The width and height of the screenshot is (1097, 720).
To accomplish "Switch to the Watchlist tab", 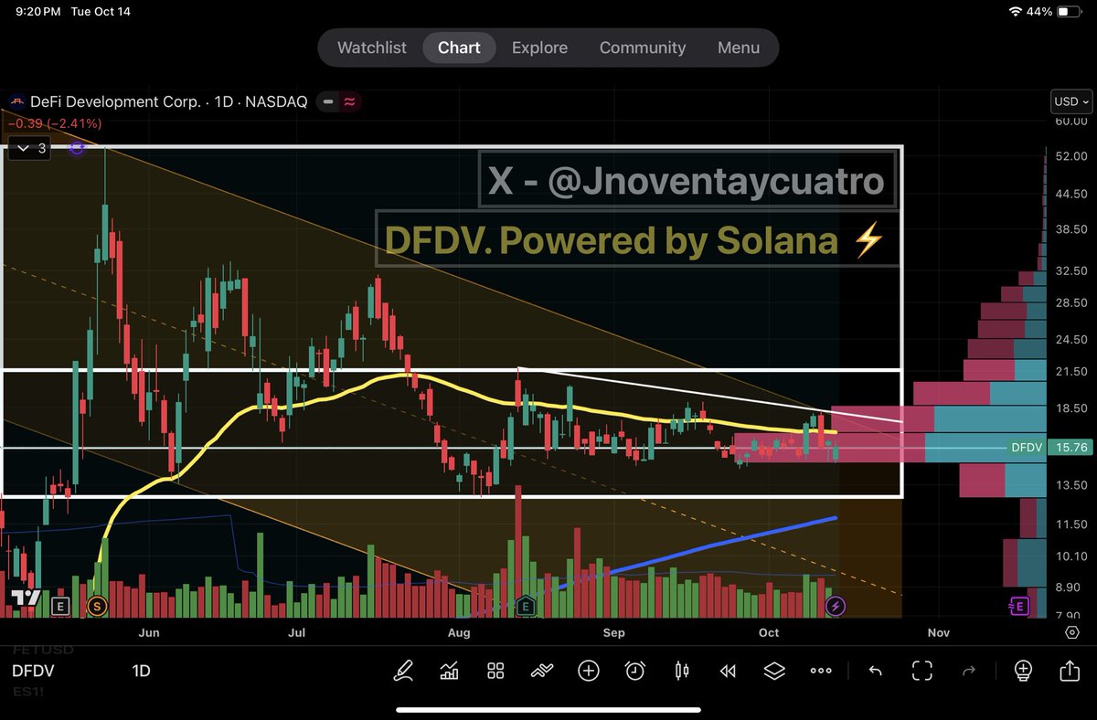I will tap(372, 48).
